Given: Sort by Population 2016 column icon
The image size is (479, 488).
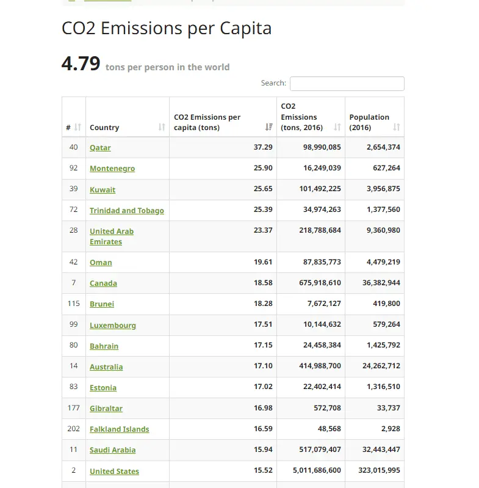Looking at the screenshot, I should click(x=397, y=128).
